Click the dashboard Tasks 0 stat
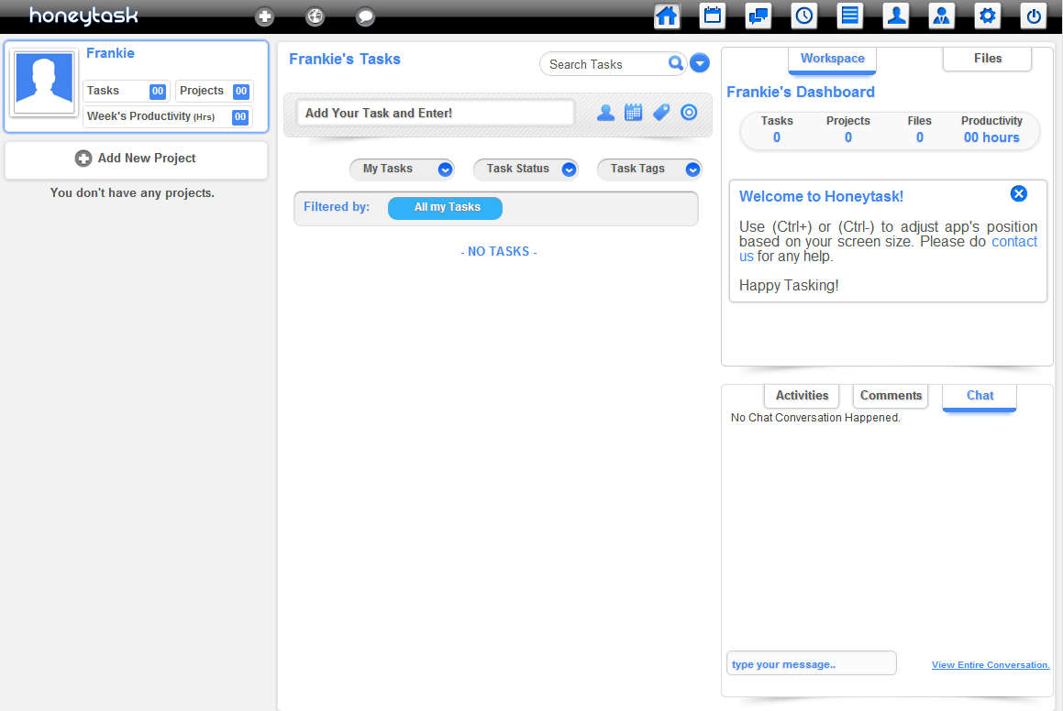 [777, 129]
